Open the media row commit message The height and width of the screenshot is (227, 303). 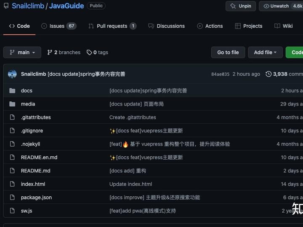136,104
